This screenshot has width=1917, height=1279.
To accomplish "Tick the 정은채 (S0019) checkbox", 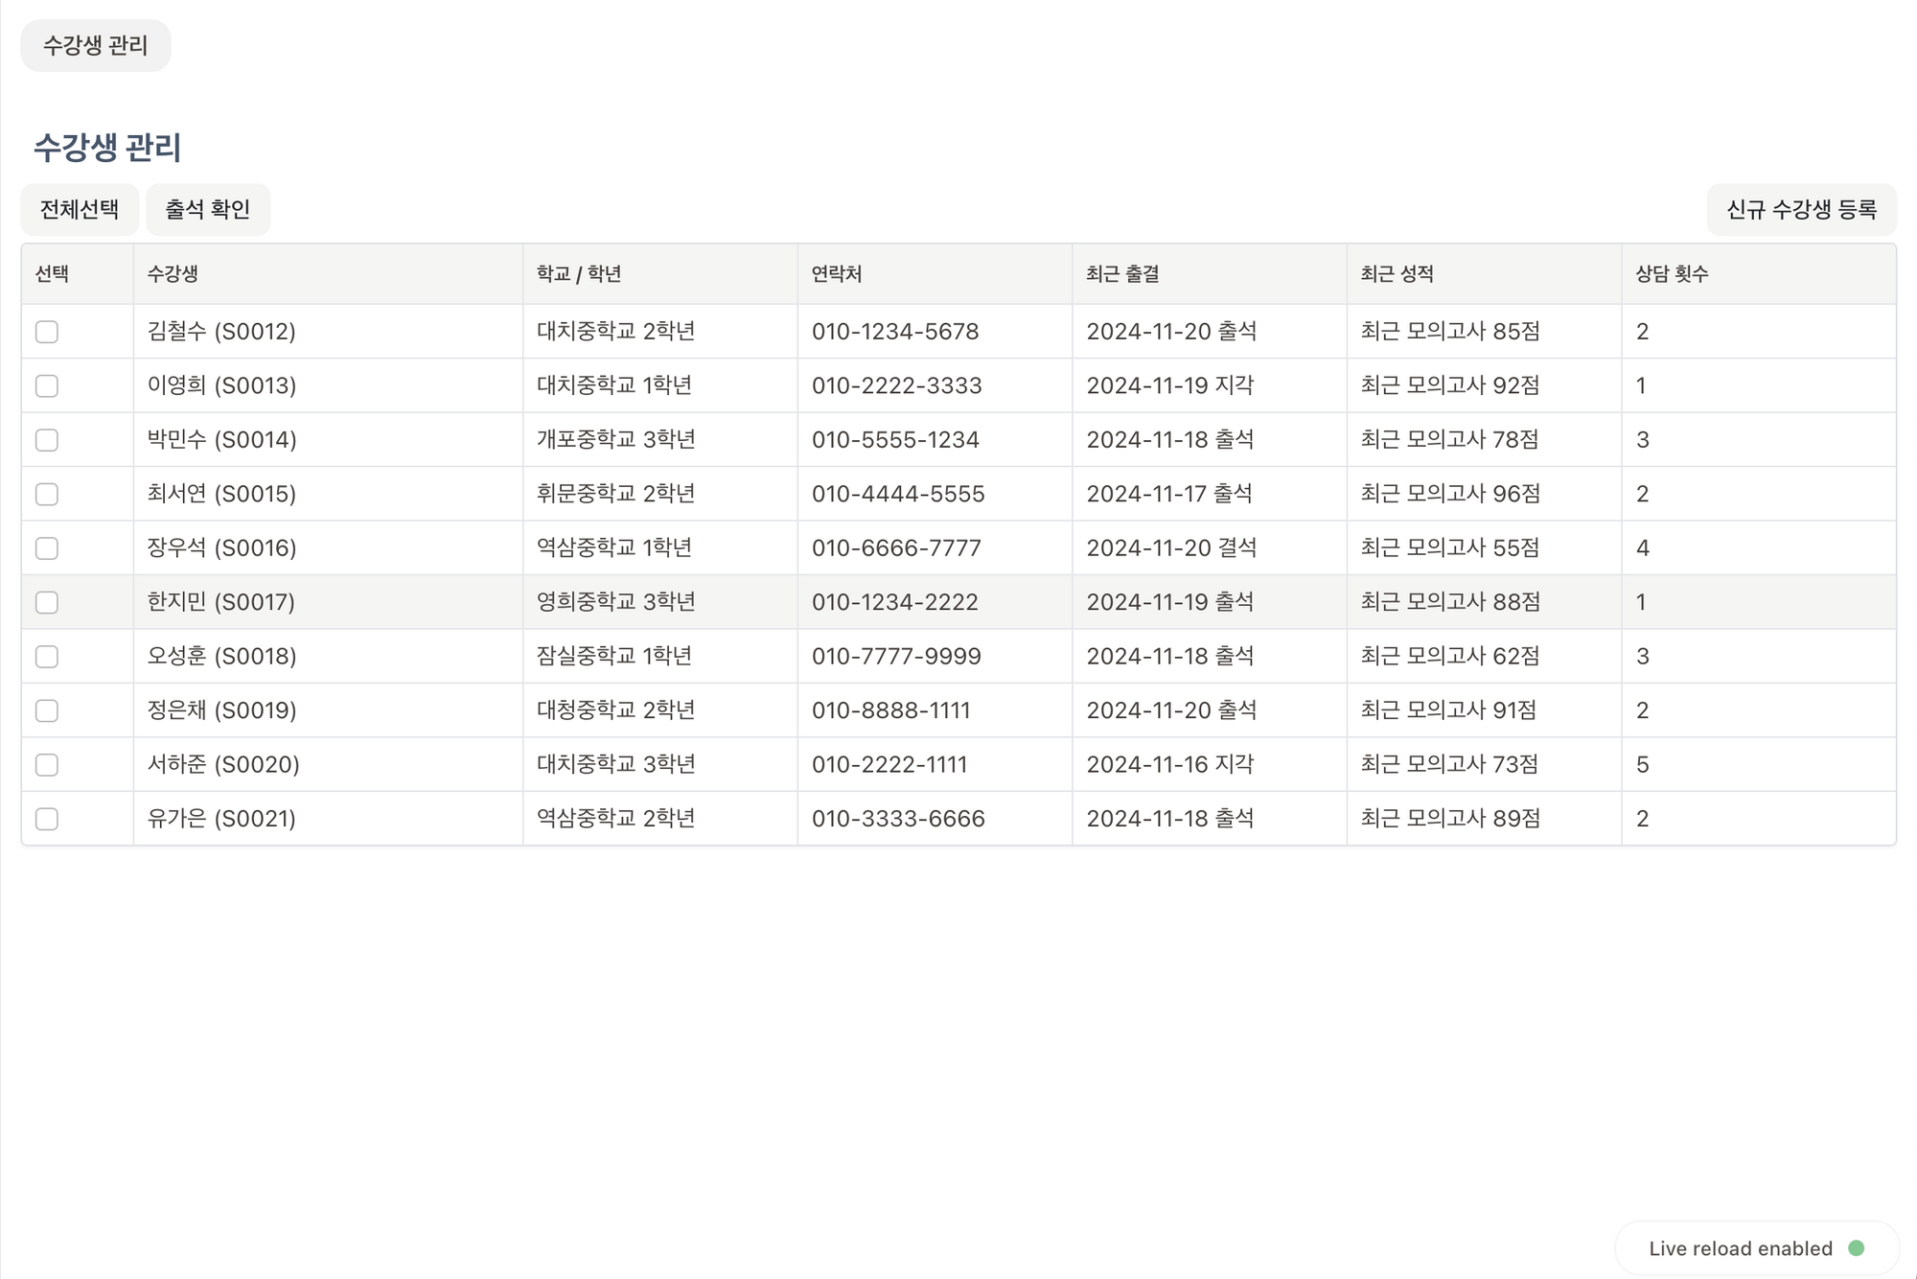I will point(47,710).
